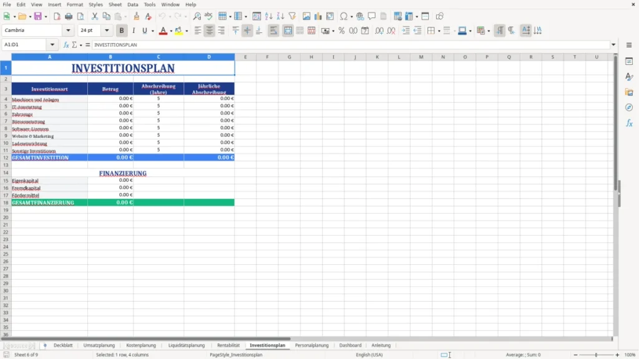Select the GESAMTINVESTITION cell
Image resolution: width=639 pixels, height=359 pixels.
49,158
